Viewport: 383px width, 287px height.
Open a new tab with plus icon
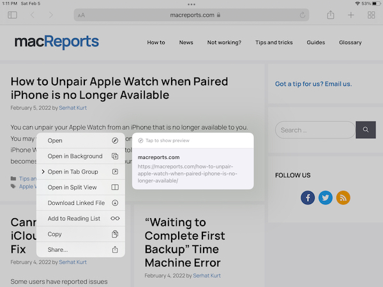click(350, 15)
